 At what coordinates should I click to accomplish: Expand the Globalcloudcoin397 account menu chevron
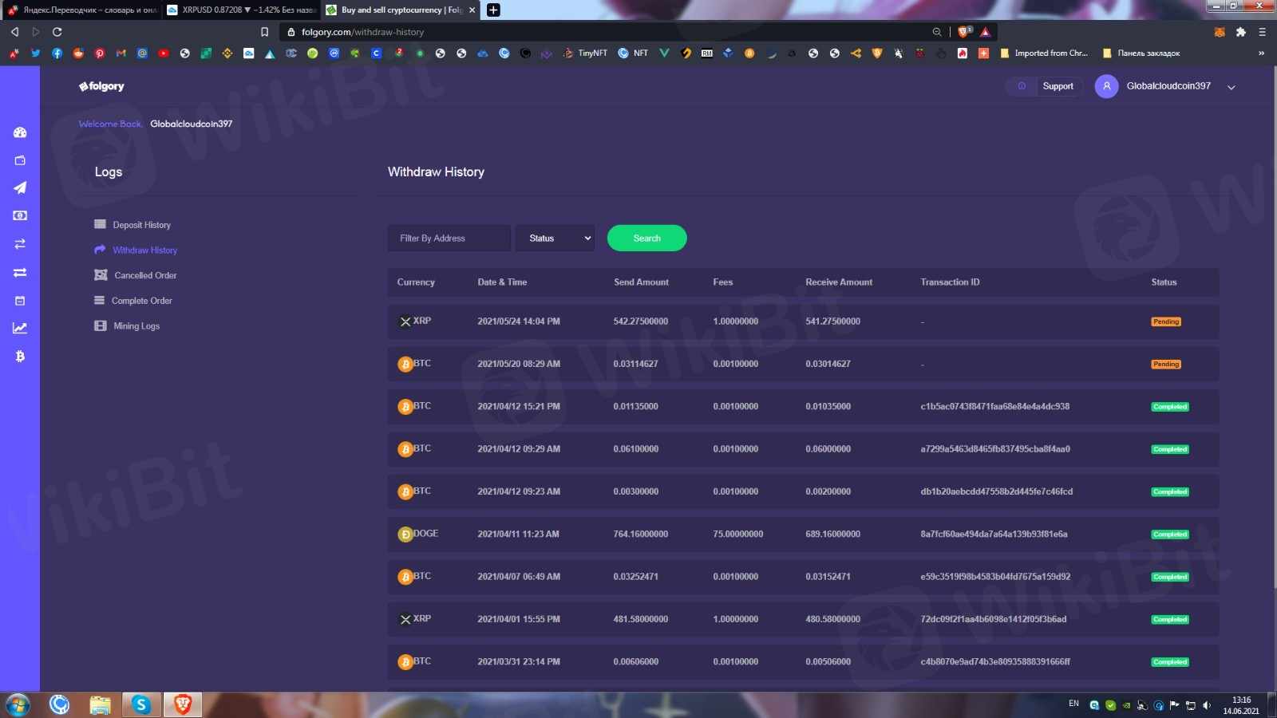click(1232, 87)
